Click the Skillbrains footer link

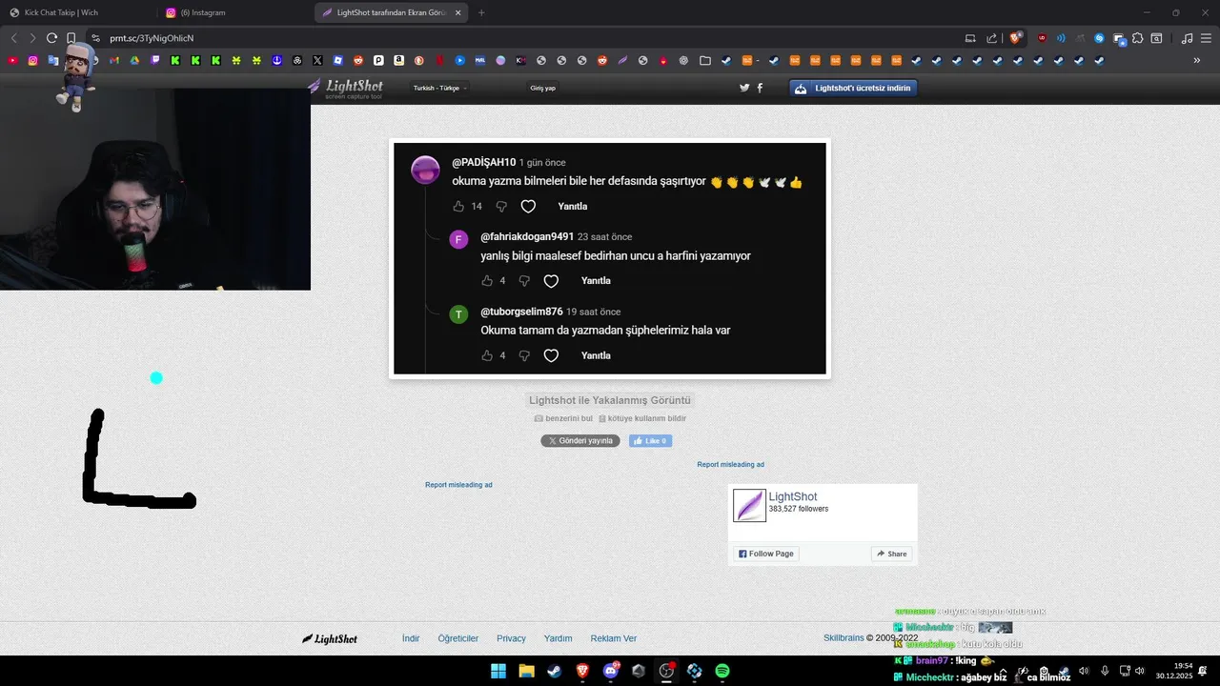844,637
